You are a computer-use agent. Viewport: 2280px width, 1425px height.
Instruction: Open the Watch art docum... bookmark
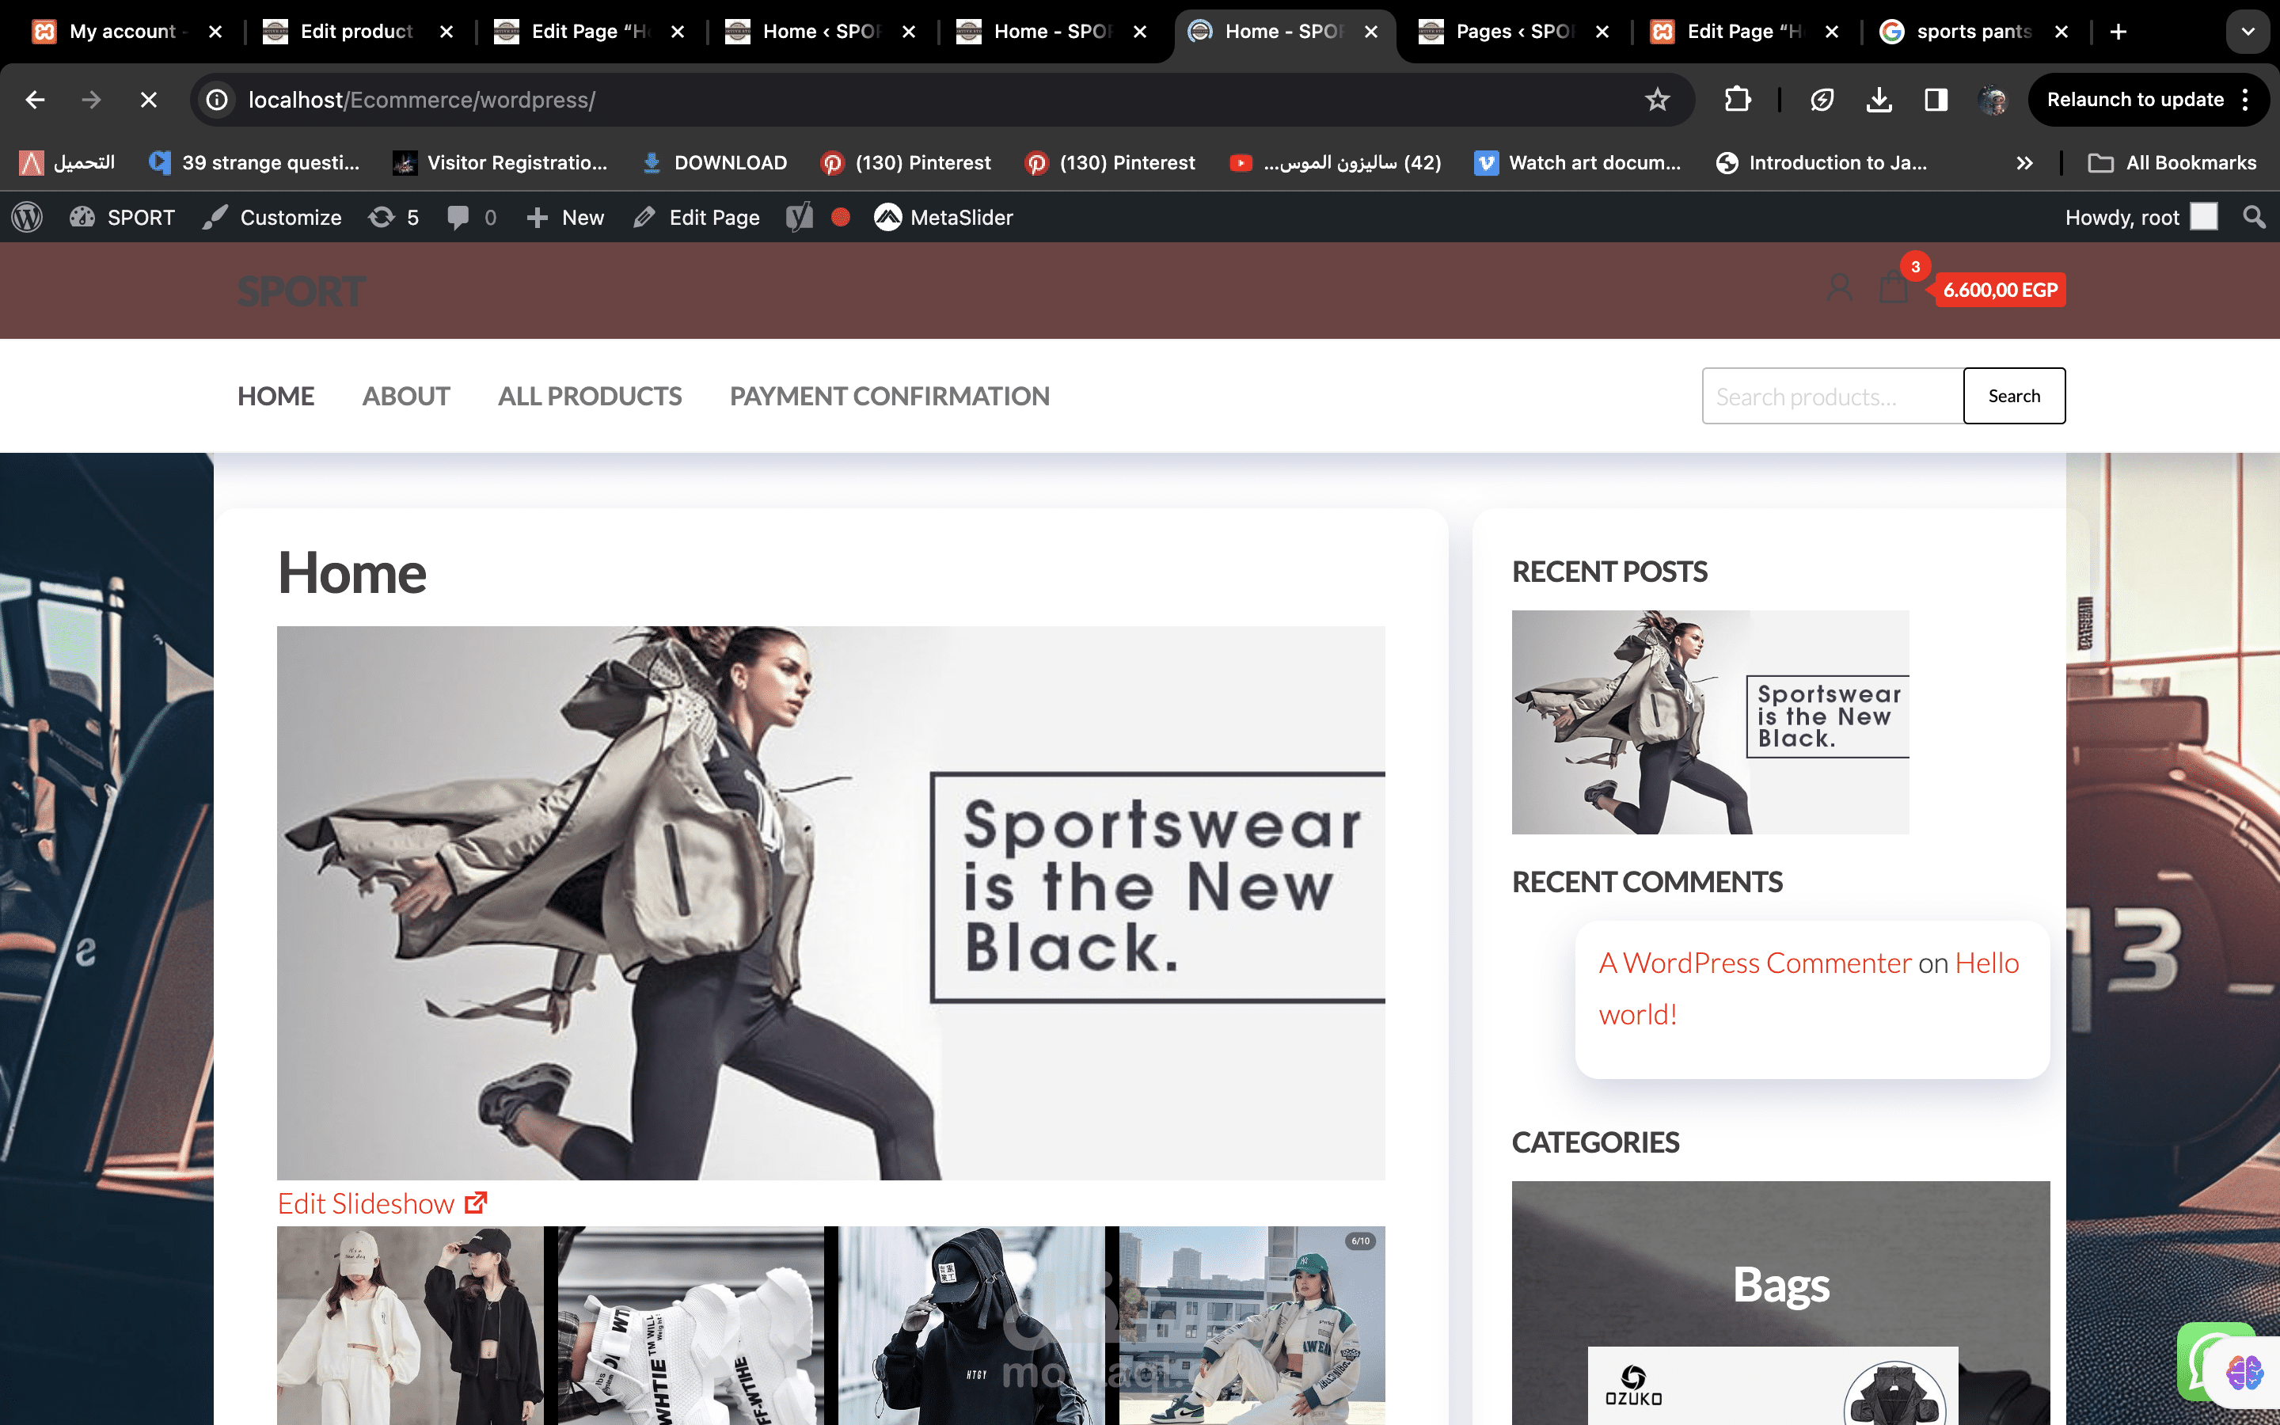[1577, 163]
